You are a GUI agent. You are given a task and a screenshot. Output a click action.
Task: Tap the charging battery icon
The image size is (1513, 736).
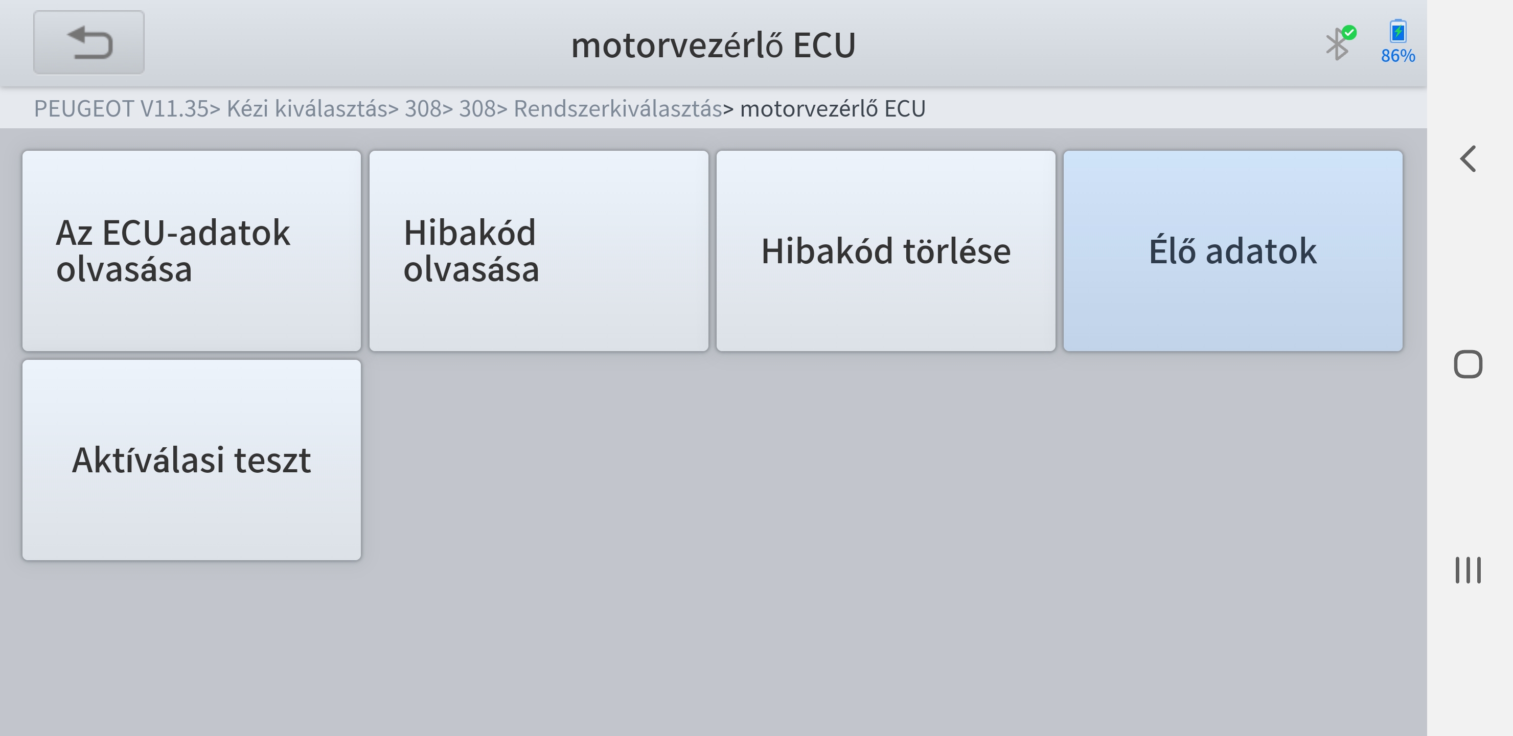tap(1398, 31)
